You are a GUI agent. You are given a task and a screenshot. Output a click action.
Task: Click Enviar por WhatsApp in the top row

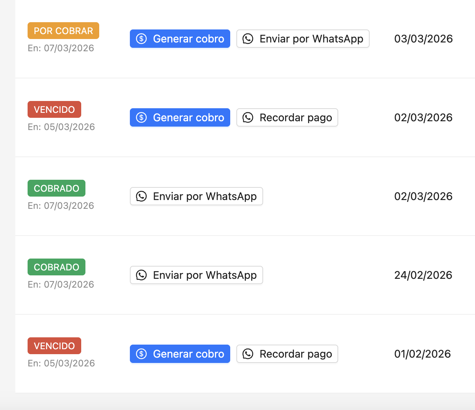click(x=303, y=39)
